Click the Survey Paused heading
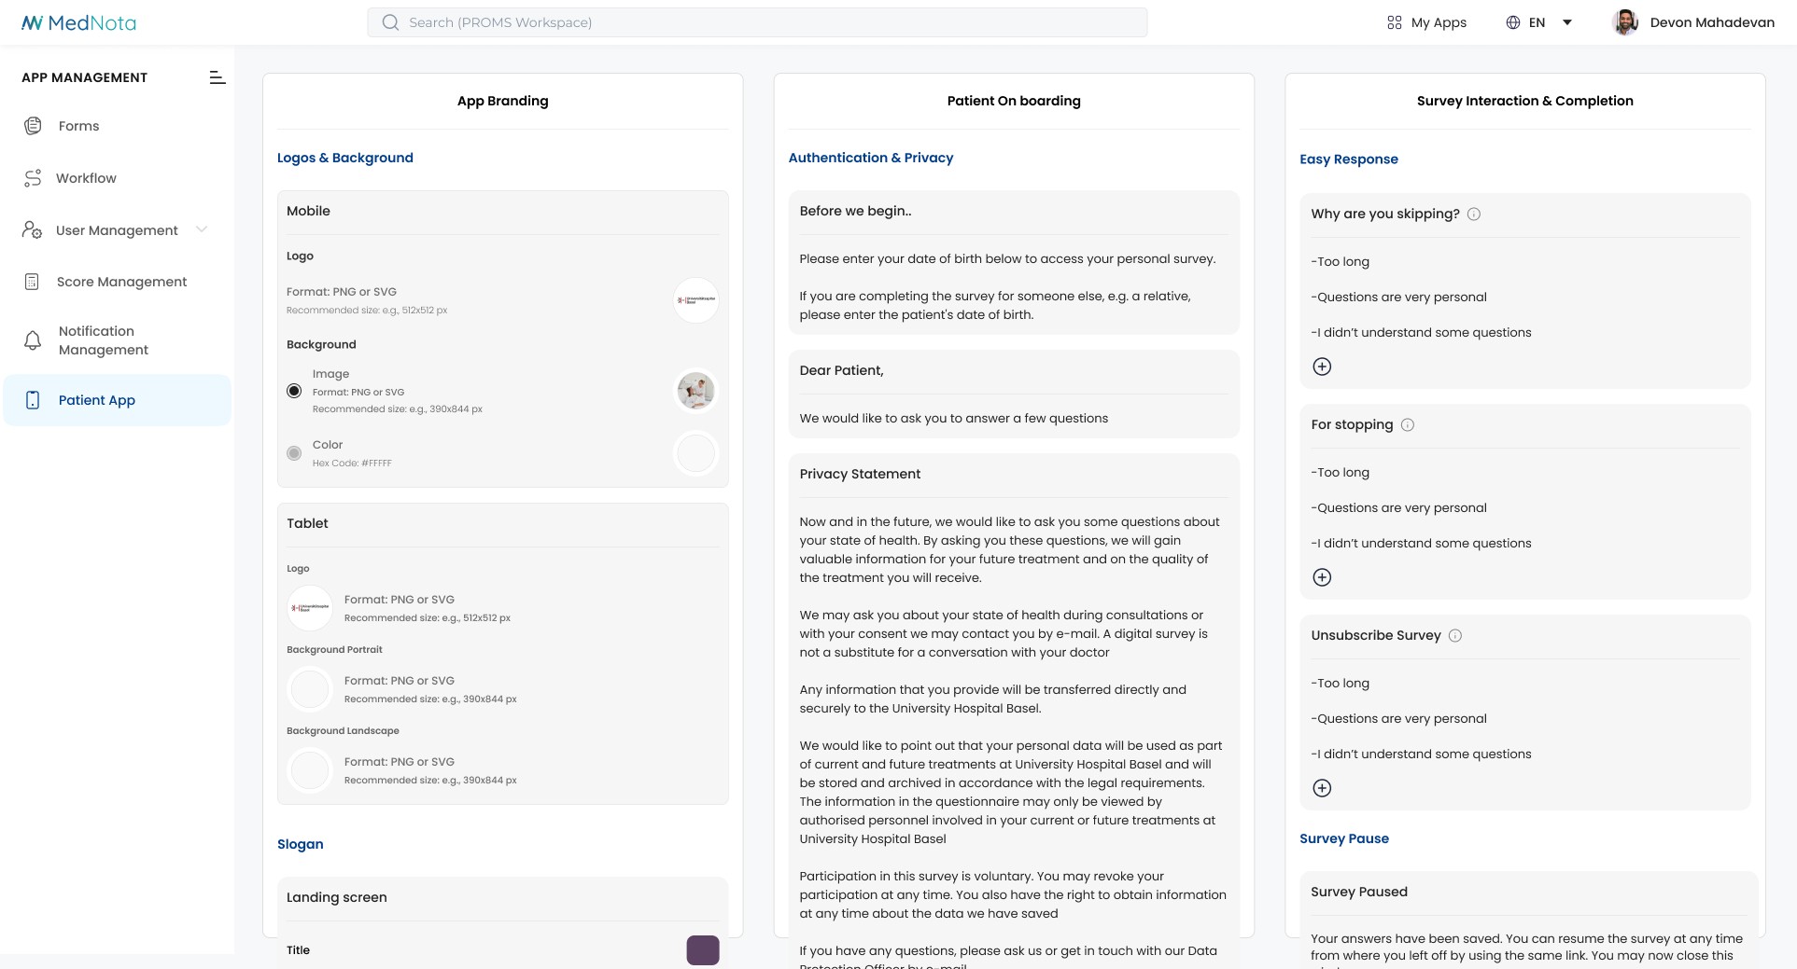The width and height of the screenshot is (1797, 969). (x=1359, y=892)
